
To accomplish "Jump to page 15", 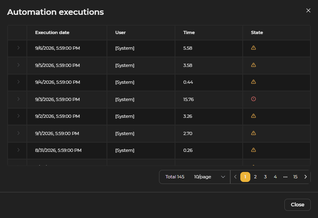I will click(x=295, y=177).
